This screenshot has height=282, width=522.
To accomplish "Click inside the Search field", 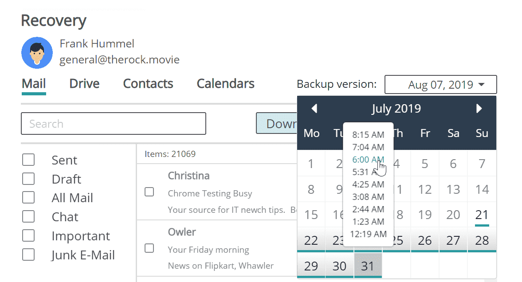I will click(x=114, y=123).
